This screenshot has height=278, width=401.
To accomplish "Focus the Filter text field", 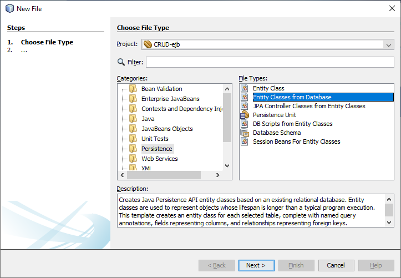I will coord(270,62).
